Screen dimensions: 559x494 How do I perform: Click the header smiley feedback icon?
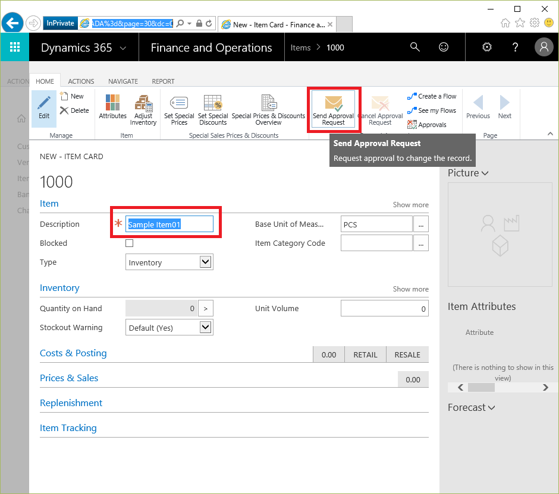(444, 47)
